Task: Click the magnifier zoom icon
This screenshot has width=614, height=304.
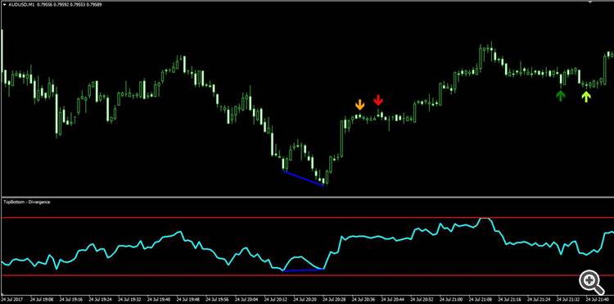Action: point(591,282)
